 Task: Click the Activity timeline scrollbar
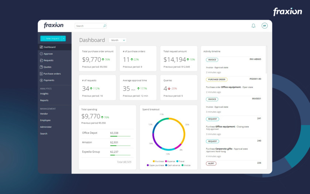266,59
